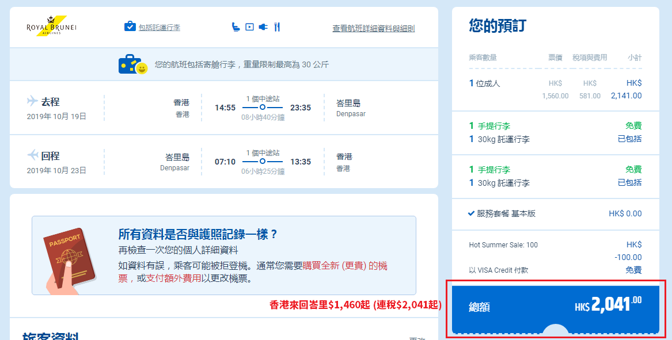Click heading 所有資料是否與護照記錄一樣？
The height and width of the screenshot is (340, 672).
pyautogui.click(x=198, y=234)
